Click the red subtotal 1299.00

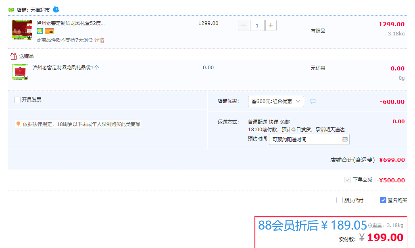pos(392,24)
